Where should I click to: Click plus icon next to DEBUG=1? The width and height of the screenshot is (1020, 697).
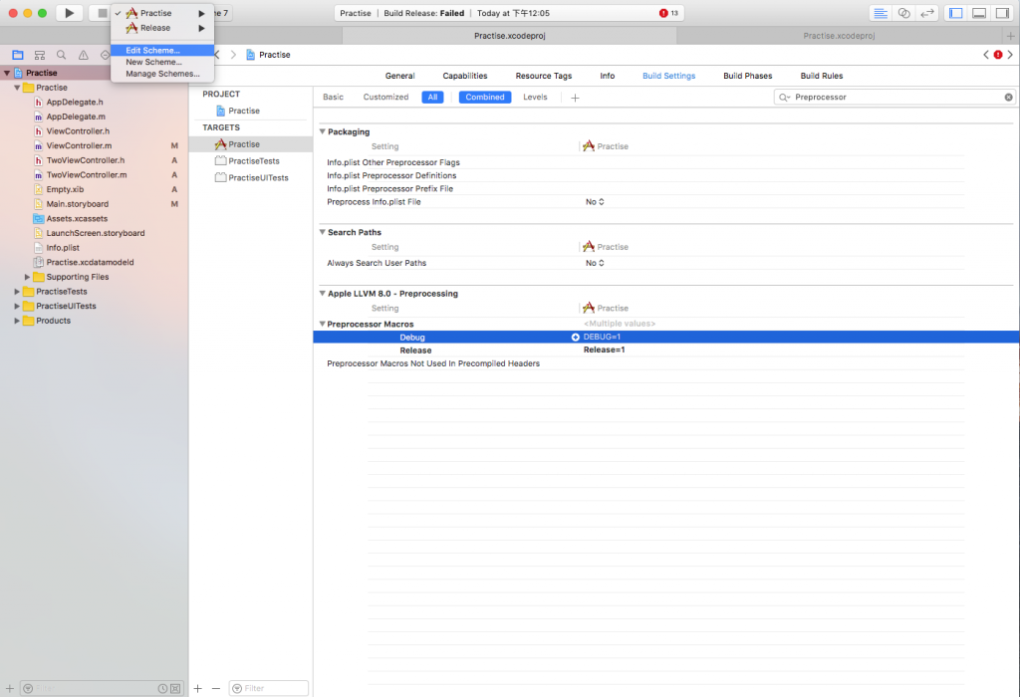click(575, 337)
